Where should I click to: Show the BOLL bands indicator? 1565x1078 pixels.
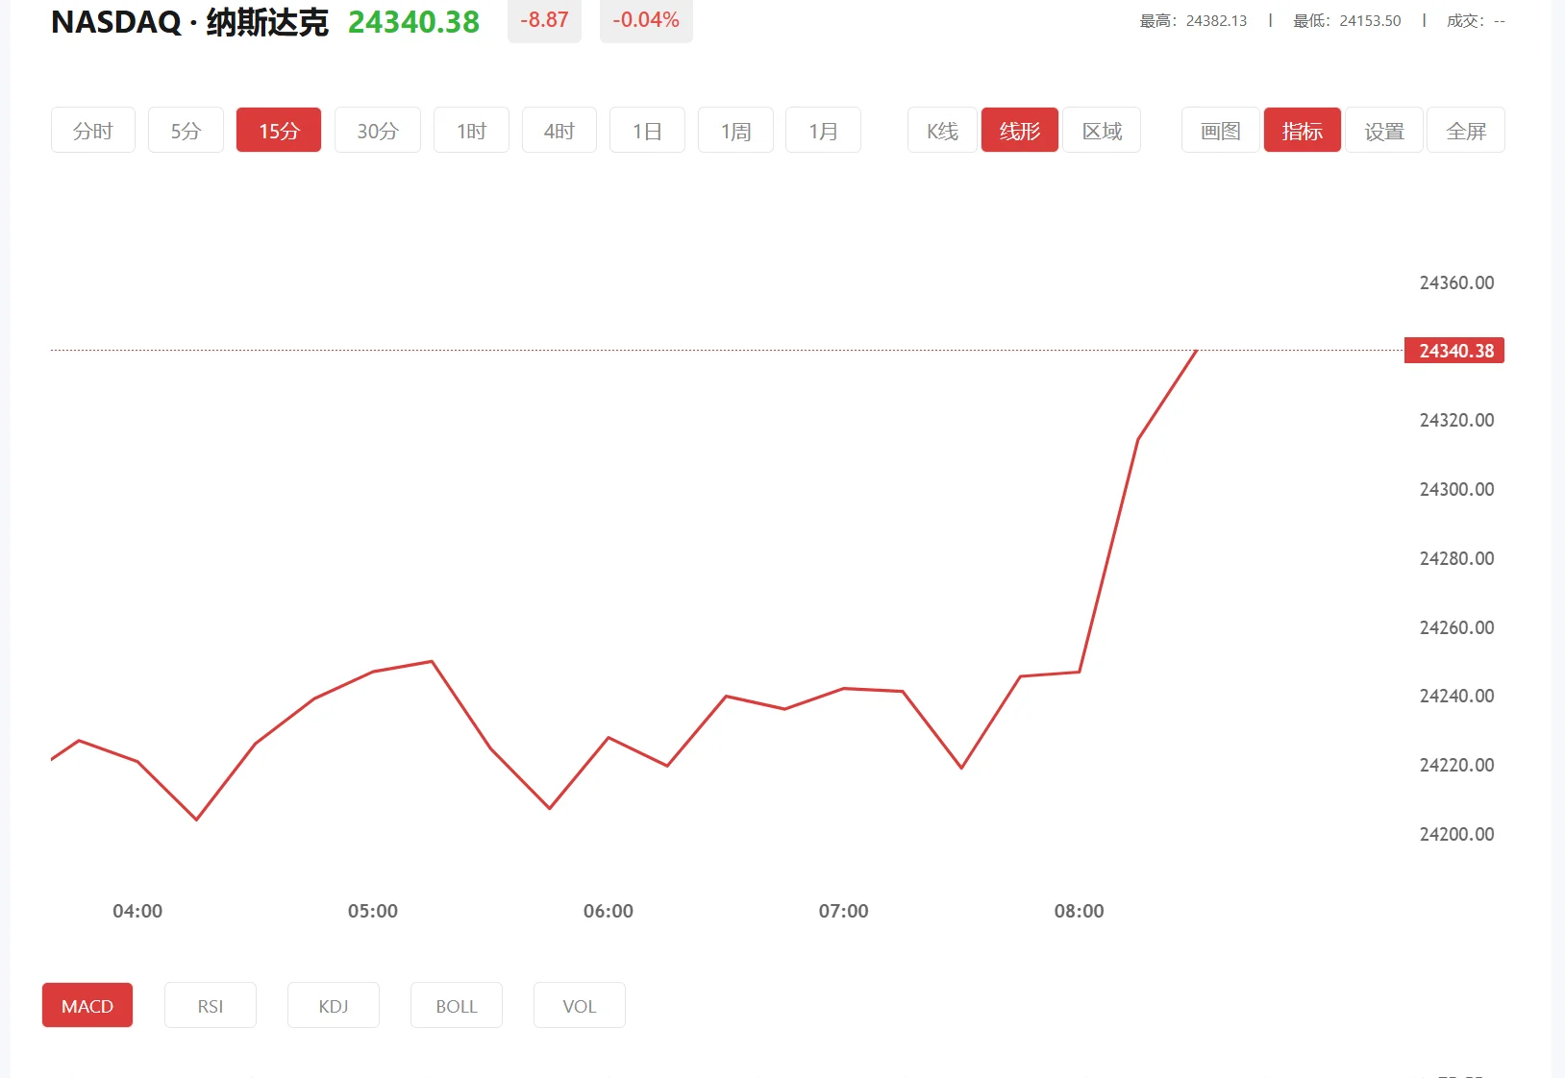click(x=456, y=1005)
